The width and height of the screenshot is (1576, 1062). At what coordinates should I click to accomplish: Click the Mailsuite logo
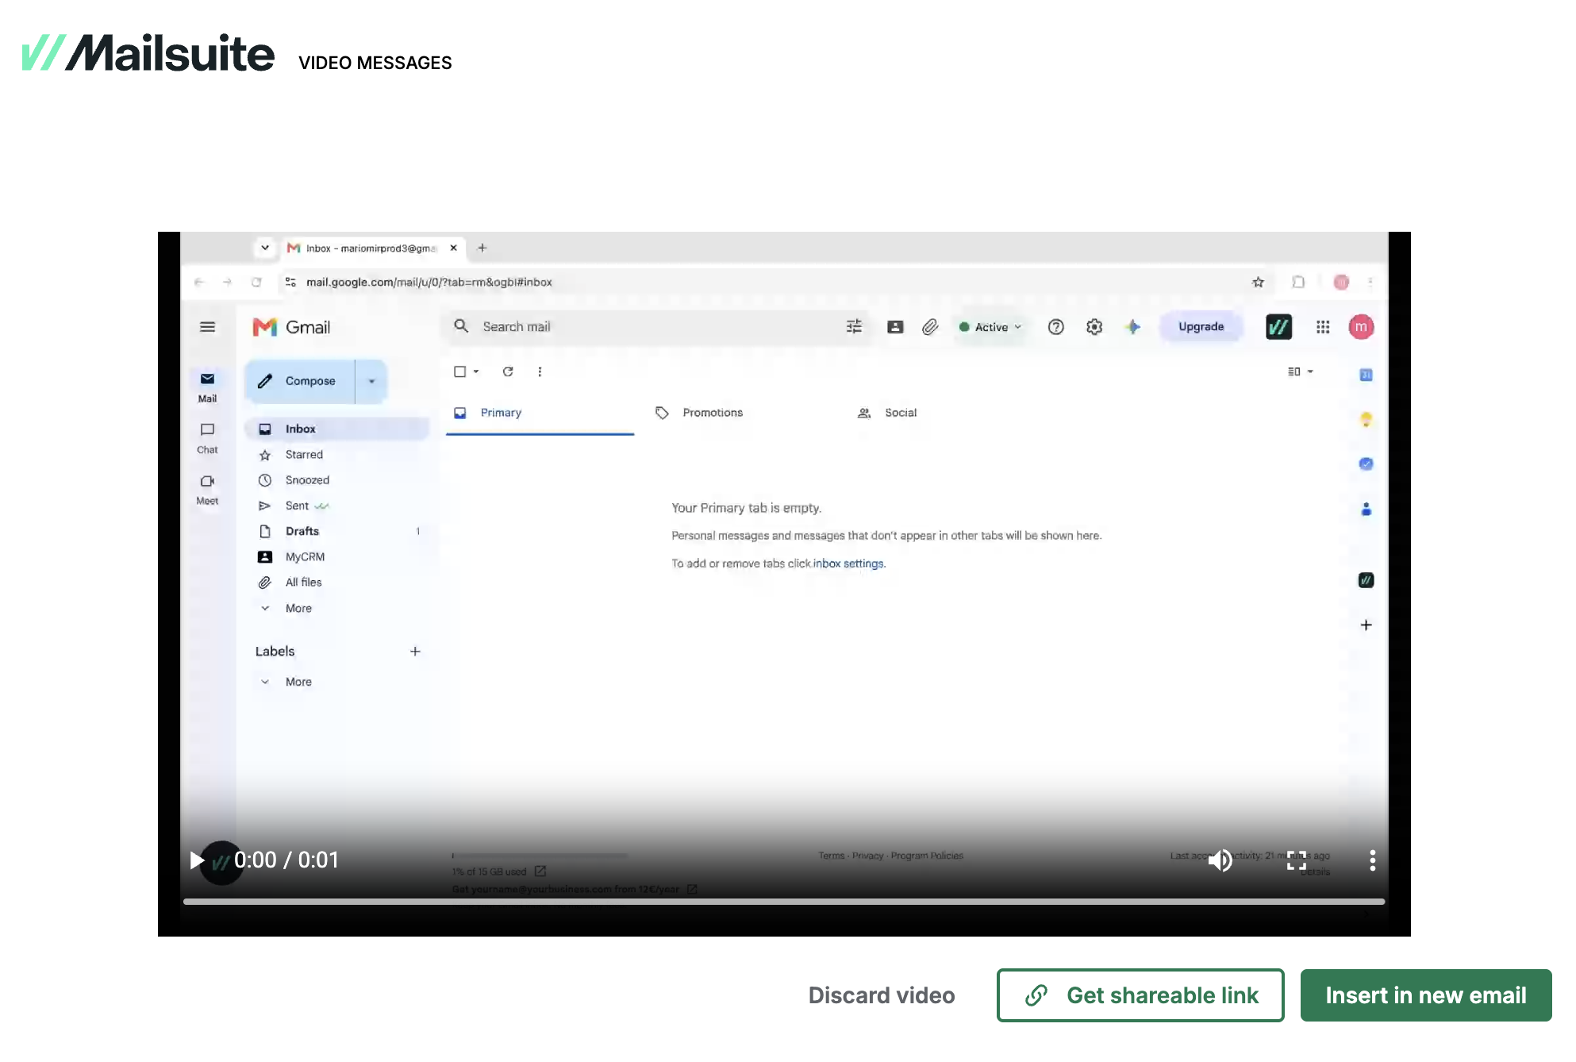148,52
